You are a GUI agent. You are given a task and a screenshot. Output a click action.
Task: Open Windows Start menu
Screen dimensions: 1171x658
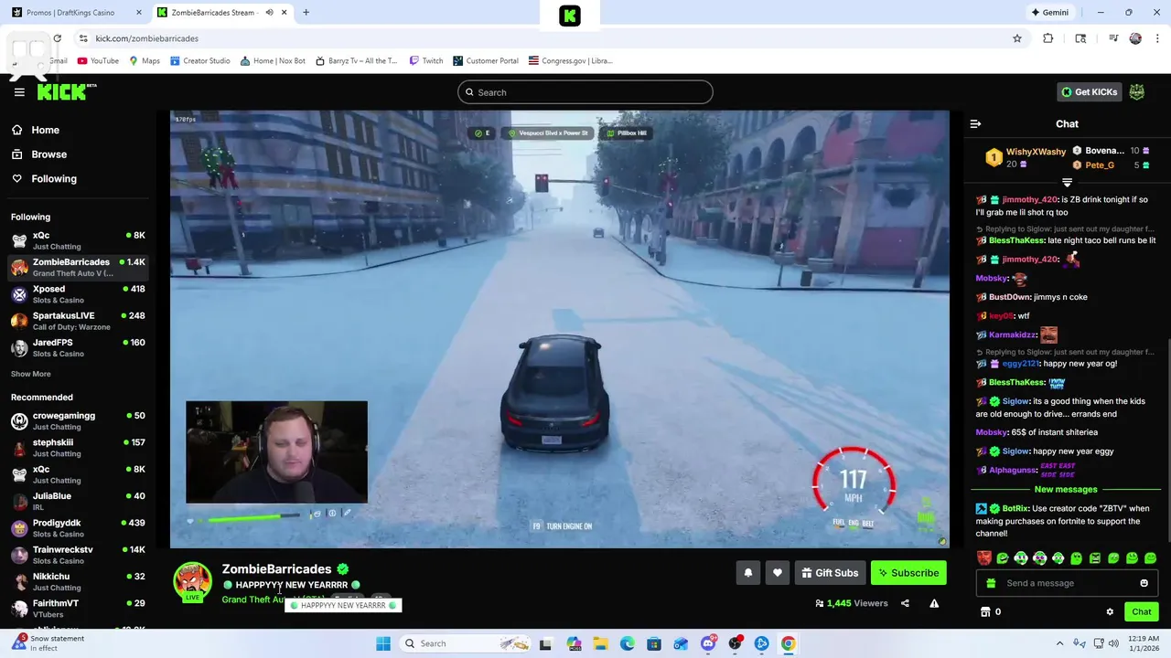[383, 643]
